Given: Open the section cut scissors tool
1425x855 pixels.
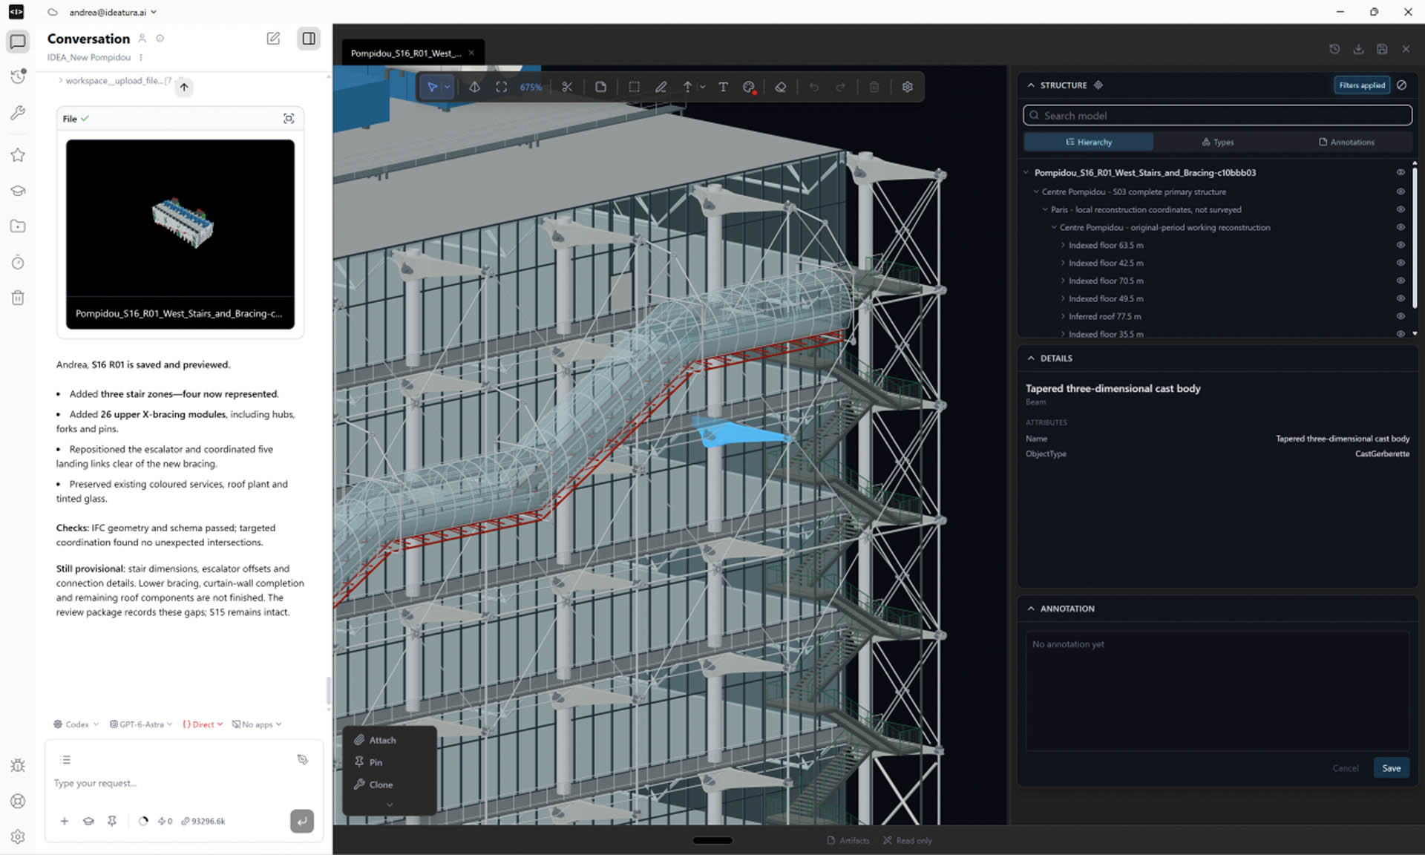Looking at the screenshot, I should [567, 87].
